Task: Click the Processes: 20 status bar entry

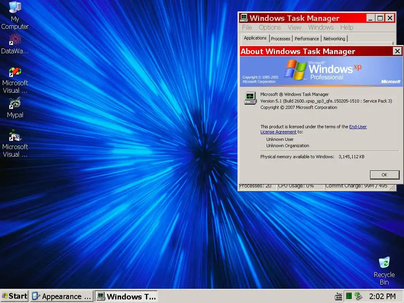Action: tap(258, 187)
